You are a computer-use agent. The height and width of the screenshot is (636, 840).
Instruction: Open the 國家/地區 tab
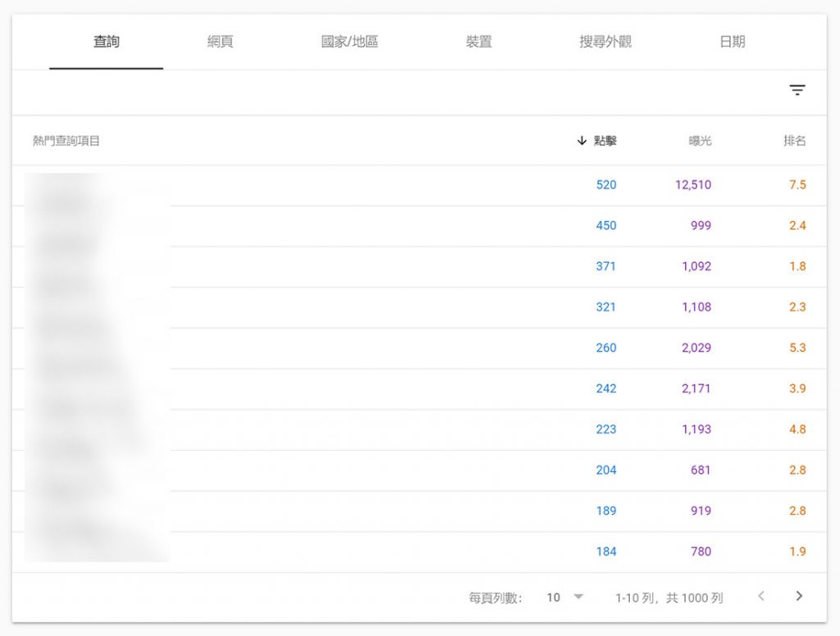(x=349, y=42)
